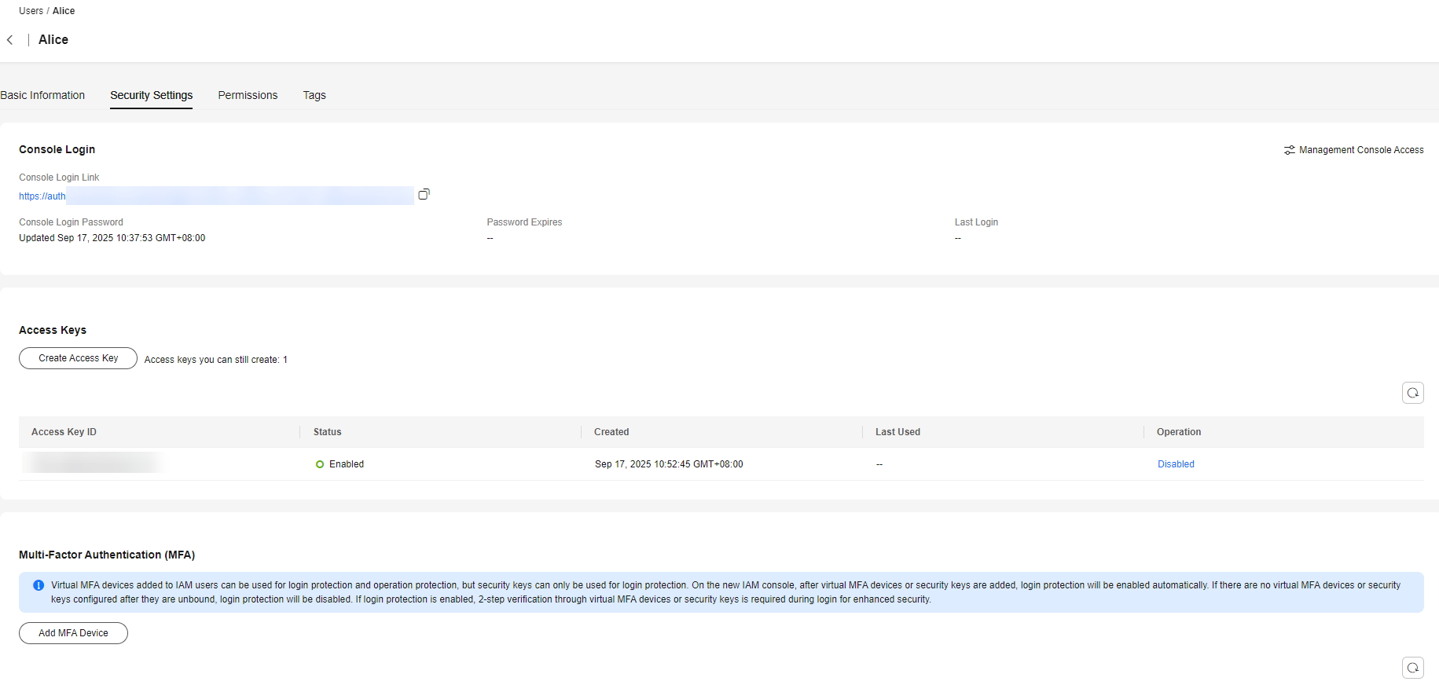Select the Security Settings tab
The image size is (1439, 685).
151,95
